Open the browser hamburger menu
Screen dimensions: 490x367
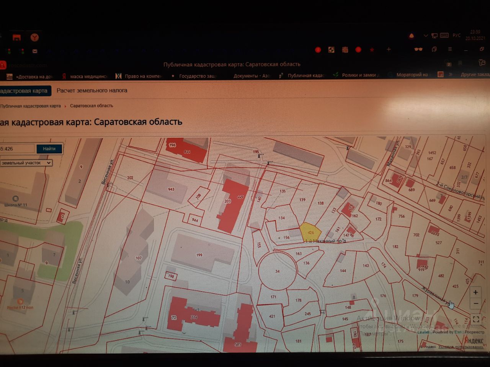(450, 49)
